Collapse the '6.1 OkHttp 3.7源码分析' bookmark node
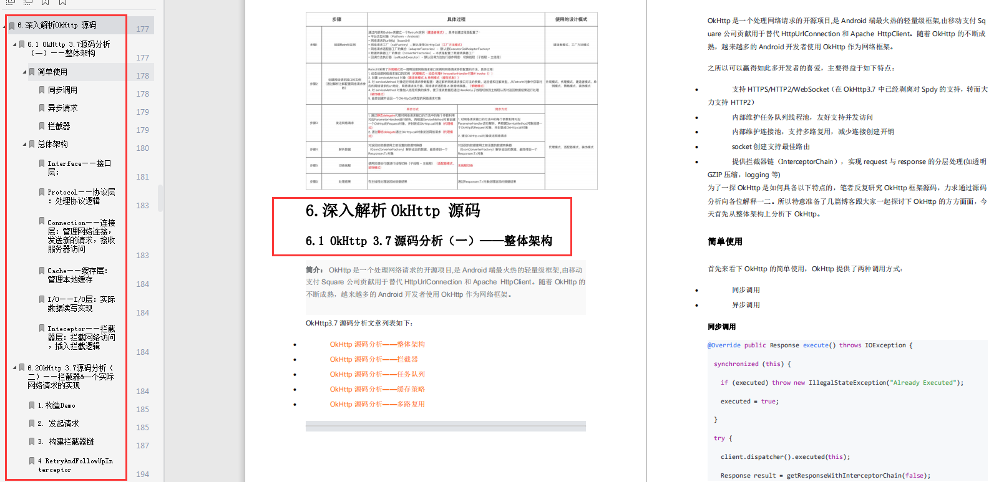Viewport: 1004px width, 482px height. point(15,44)
